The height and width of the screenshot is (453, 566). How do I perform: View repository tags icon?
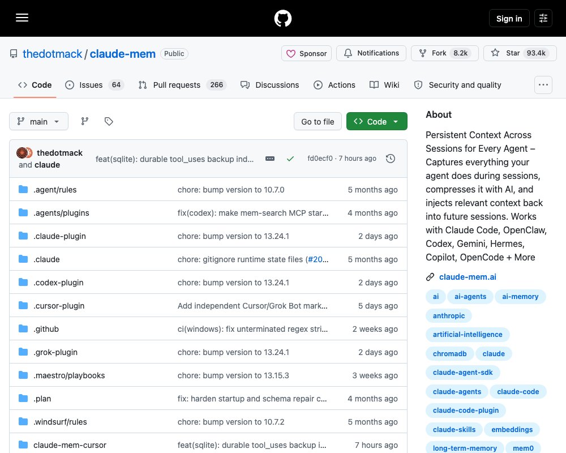pos(109,121)
